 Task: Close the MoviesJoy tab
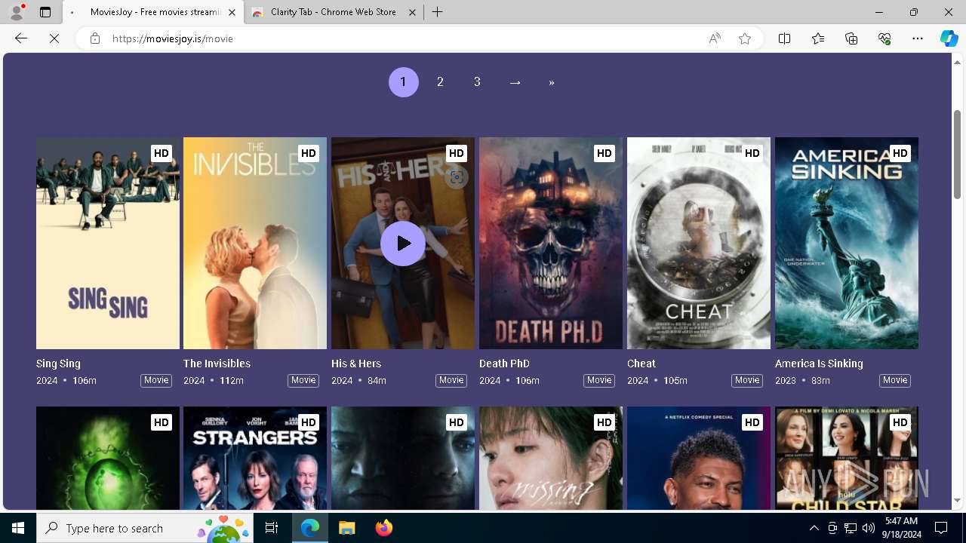(232, 12)
